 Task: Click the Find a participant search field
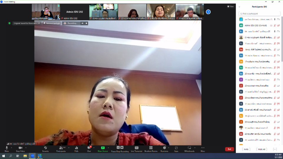click(x=259, y=14)
